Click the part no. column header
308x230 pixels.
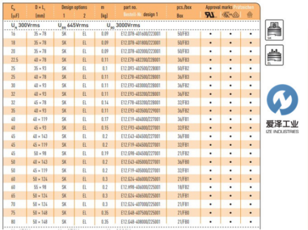[x=130, y=7]
